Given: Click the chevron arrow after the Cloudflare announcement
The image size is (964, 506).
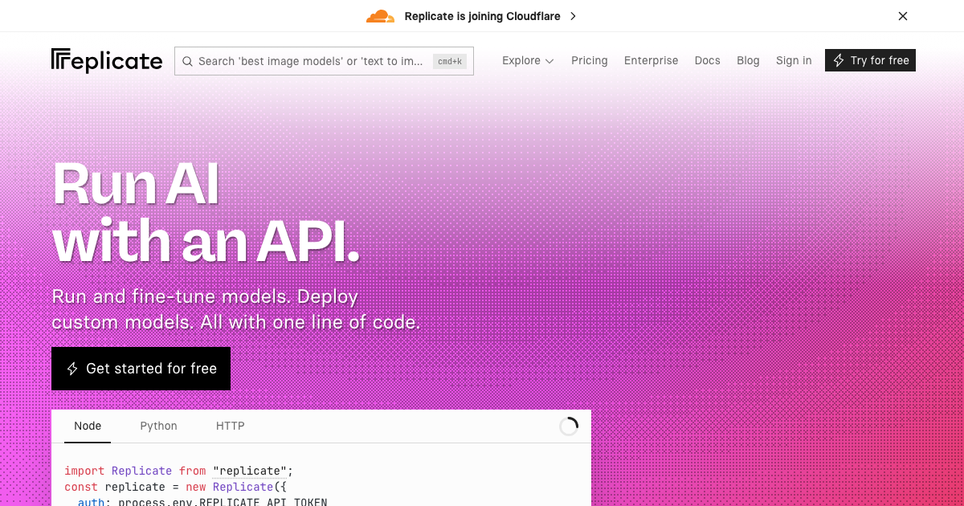Looking at the screenshot, I should click(573, 16).
